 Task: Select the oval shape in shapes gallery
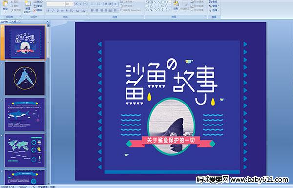[x=167, y=2]
